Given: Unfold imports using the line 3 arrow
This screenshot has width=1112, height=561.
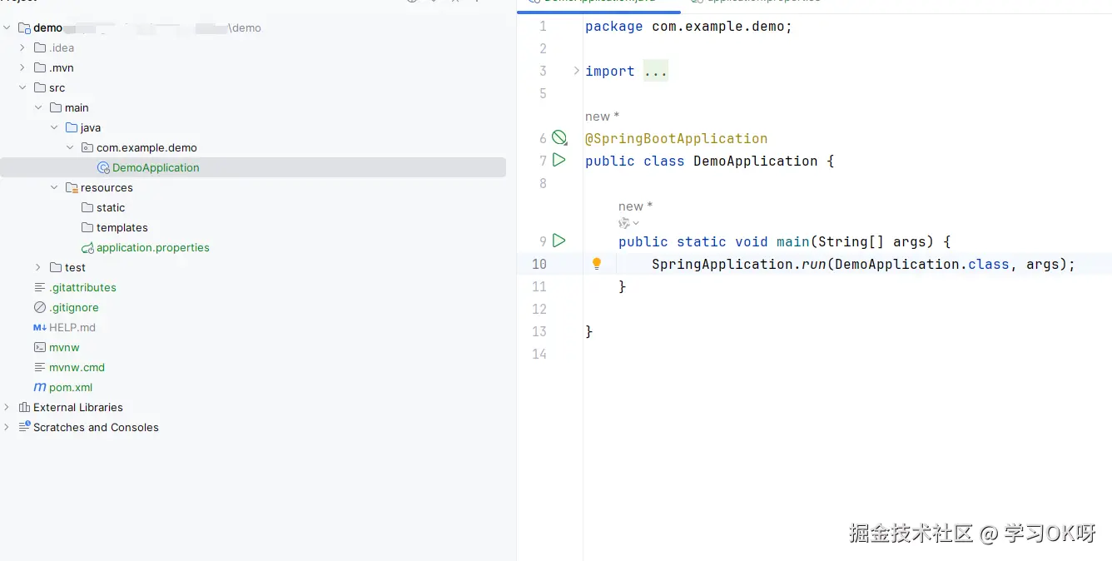Looking at the screenshot, I should coord(576,71).
